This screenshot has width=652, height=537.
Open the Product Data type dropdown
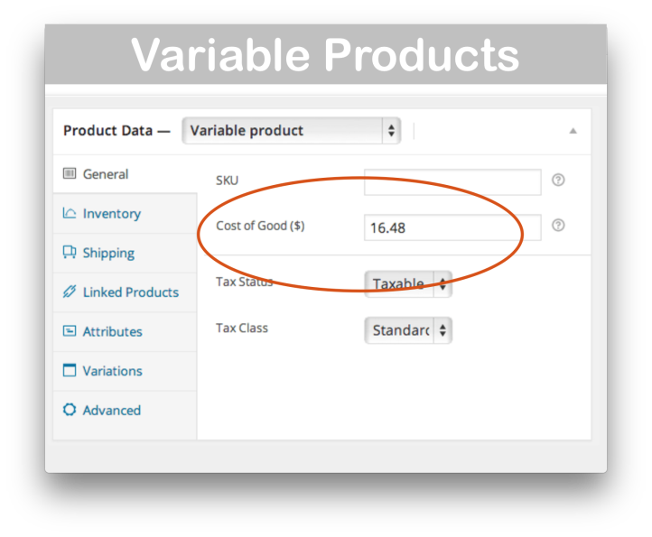tap(292, 131)
